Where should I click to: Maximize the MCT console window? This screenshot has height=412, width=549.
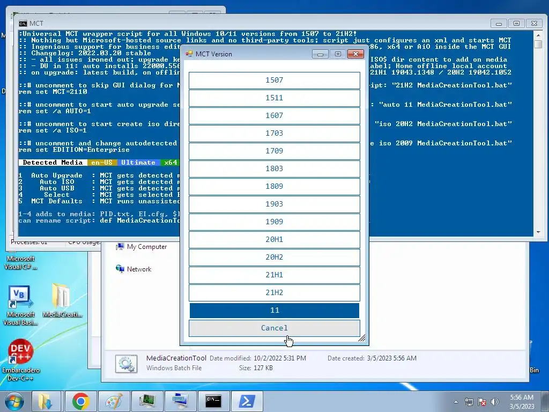516,24
